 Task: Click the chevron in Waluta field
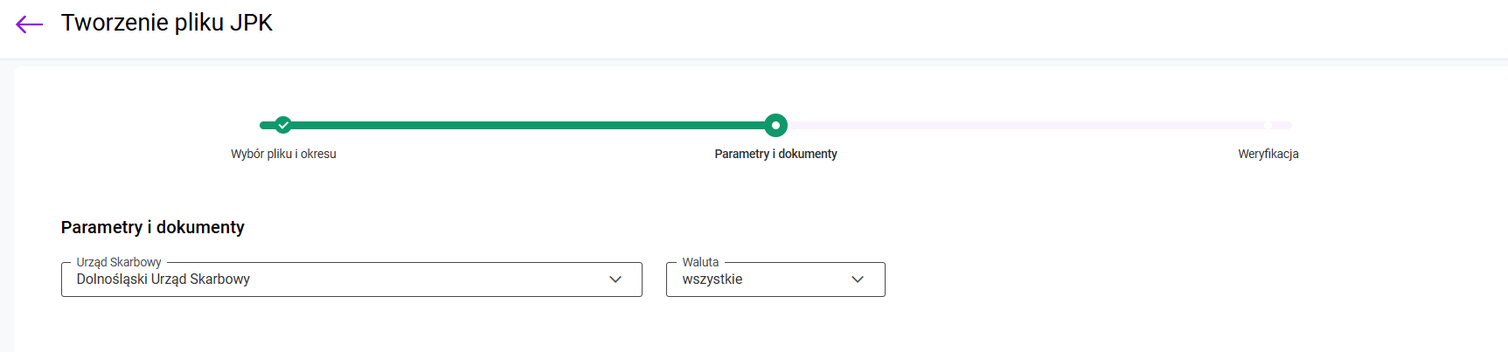click(858, 280)
